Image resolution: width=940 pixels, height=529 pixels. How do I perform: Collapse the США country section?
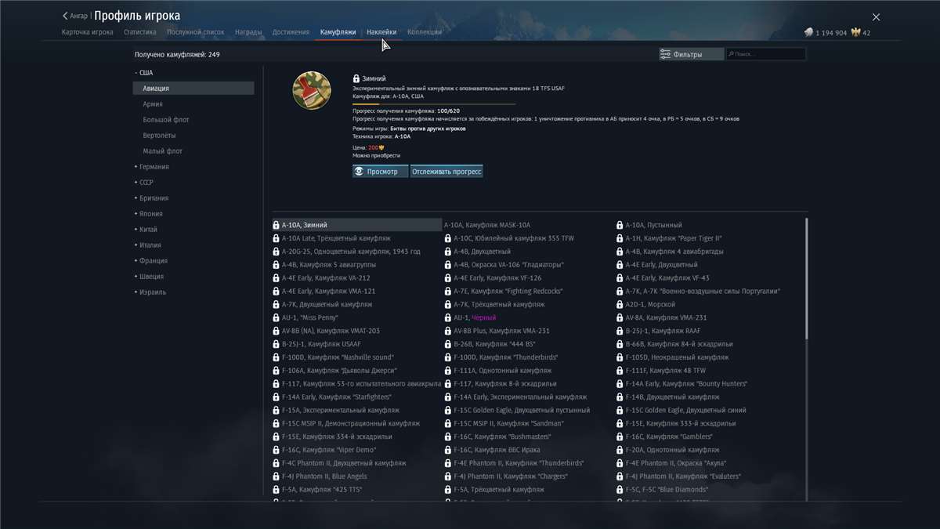pyautogui.click(x=136, y=73)
